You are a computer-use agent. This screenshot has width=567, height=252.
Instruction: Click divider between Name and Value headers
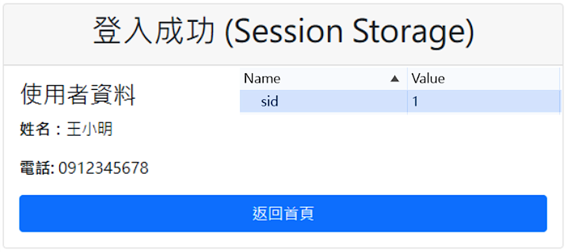click(407, 79)
